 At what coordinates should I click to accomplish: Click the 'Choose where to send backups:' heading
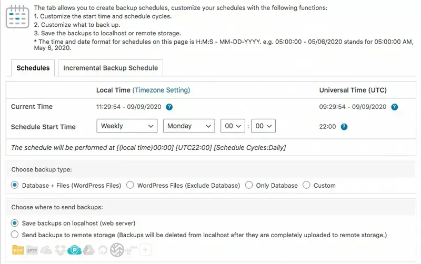(57, 207)
